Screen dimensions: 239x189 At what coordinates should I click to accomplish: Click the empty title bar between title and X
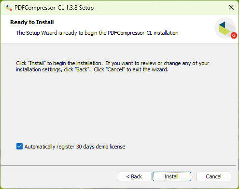[x=160, y=8]
